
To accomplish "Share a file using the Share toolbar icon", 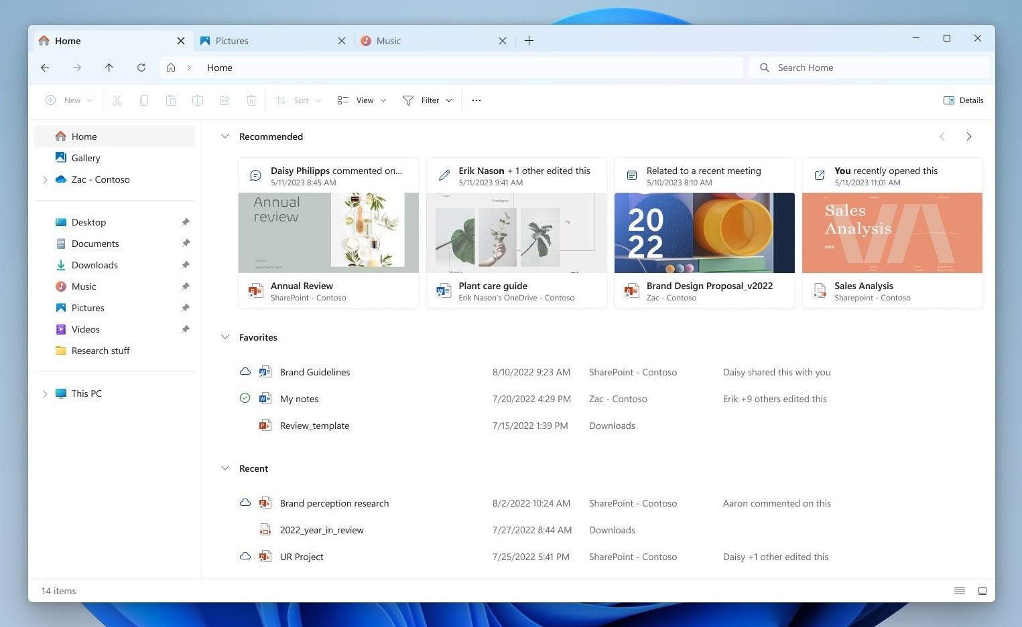I will 225,100.
